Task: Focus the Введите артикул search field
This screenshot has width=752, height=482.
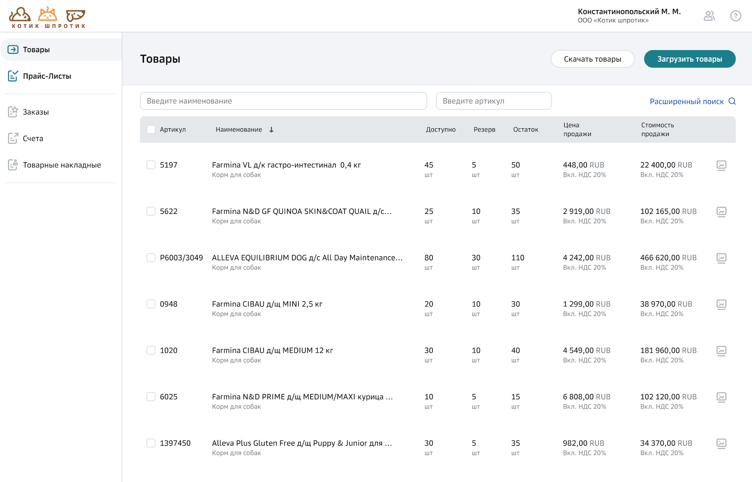Action: [494, 101]
